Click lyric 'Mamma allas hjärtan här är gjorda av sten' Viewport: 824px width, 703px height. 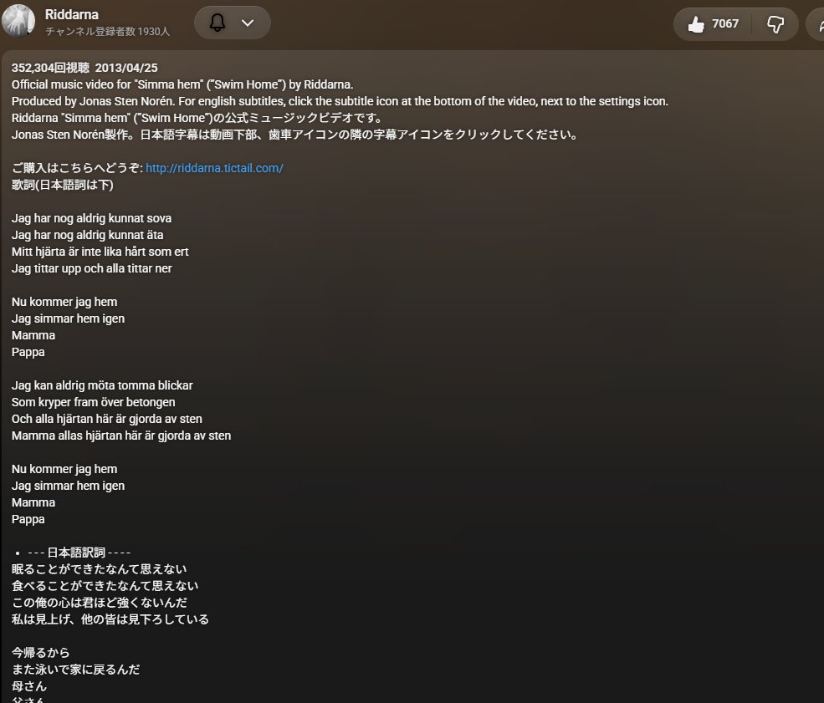(121, 436)
